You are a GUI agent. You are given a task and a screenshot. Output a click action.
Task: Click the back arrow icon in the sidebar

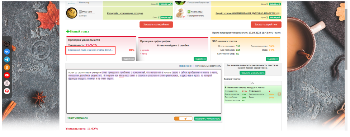click(x=7, y=44)
